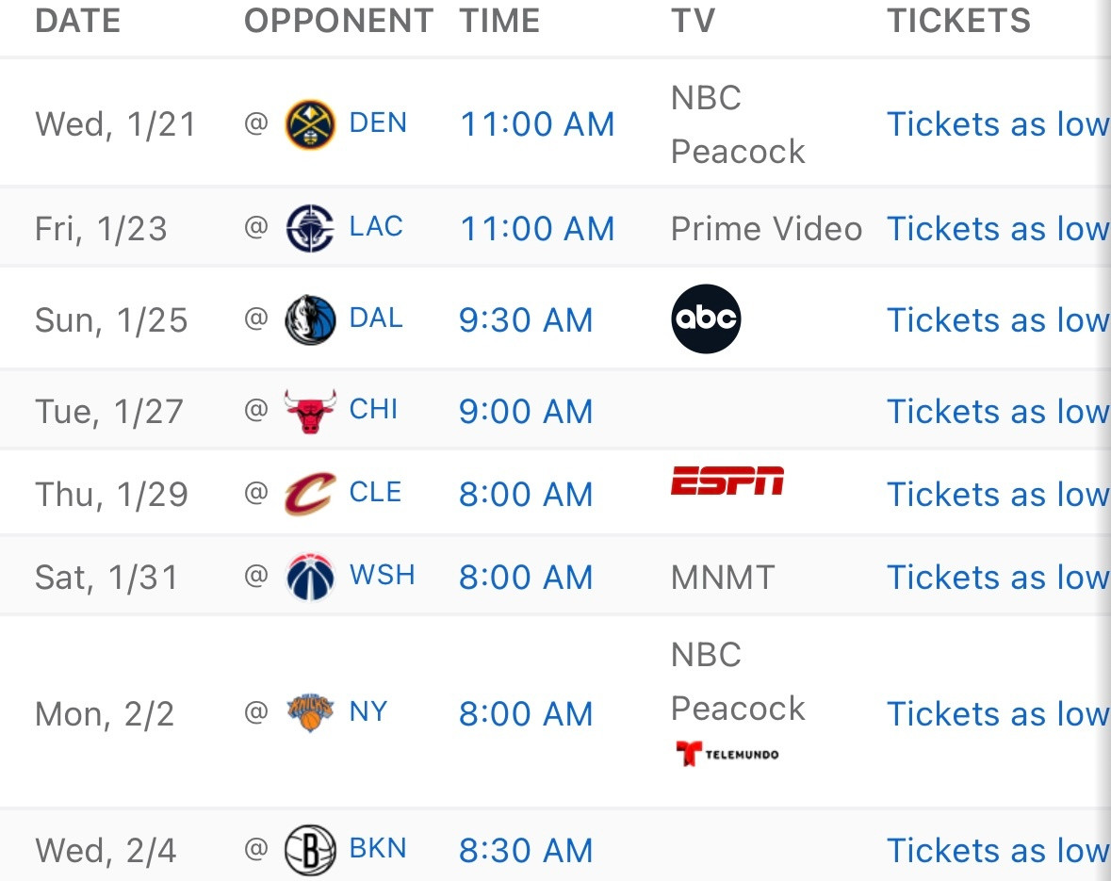This screenshot has width=1111, height=881.
Task: Click the Denver Nuggets team logo
Action: [310, 124]
